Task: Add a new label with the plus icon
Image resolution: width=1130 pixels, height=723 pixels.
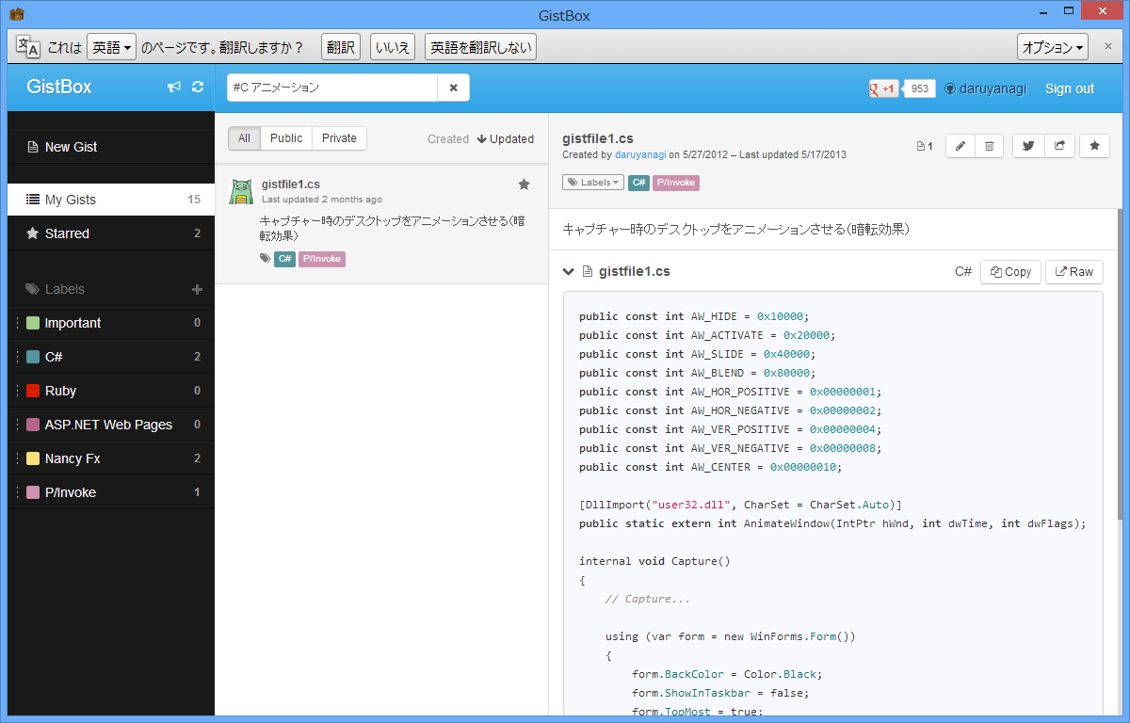Action: click(x=197, y=289)
